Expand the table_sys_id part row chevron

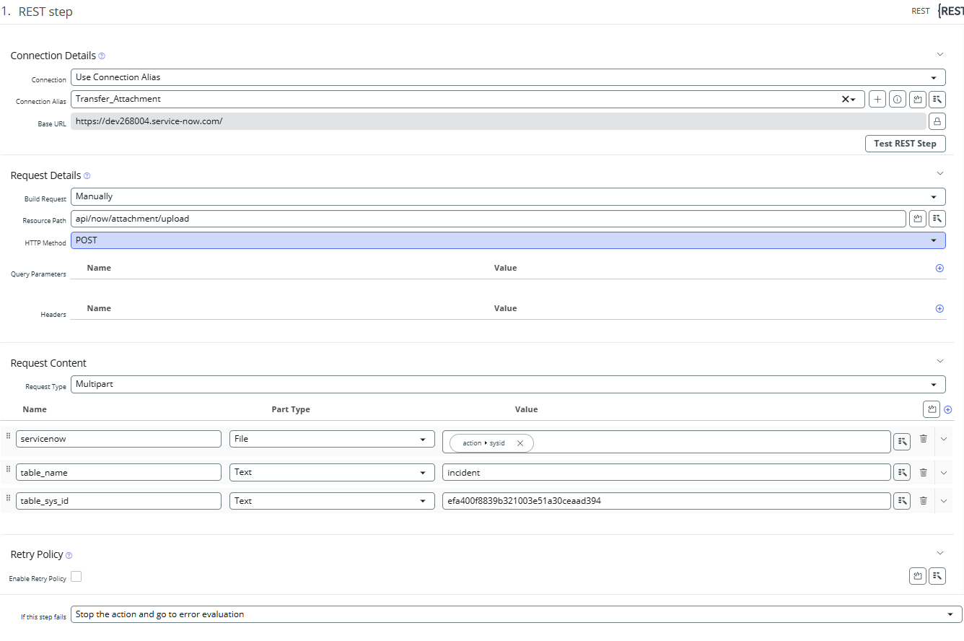[943, 501]
